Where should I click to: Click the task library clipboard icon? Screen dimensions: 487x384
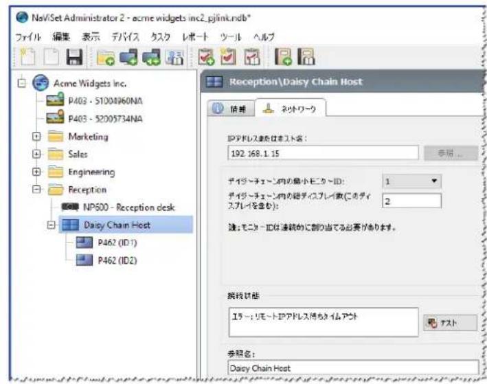point(229,57)
